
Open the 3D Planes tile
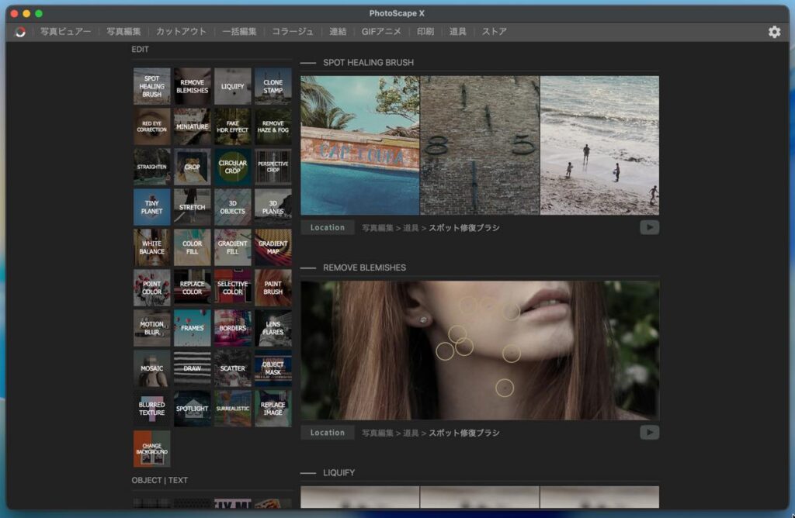point(273,207)
